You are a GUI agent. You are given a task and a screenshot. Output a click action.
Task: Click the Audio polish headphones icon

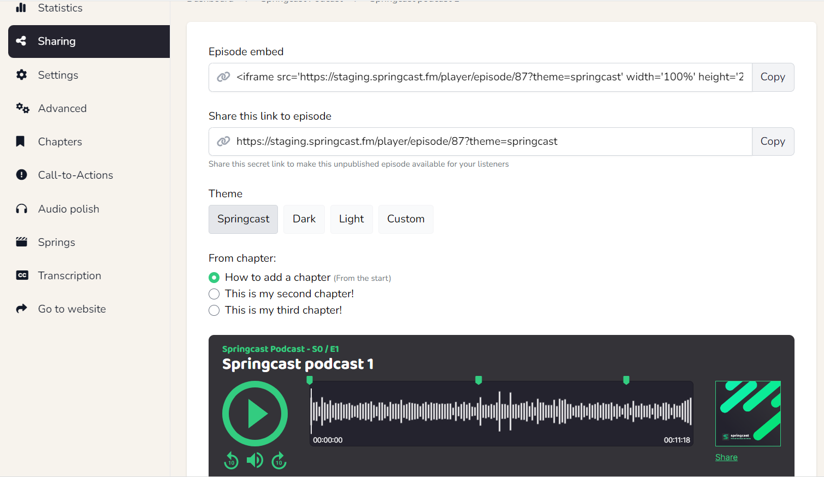(x=21, y=209)
